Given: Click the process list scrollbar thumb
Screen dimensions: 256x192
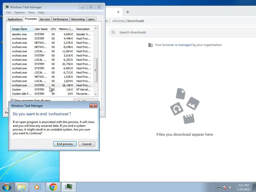Looking at the screenshot, I should point(96,70).
